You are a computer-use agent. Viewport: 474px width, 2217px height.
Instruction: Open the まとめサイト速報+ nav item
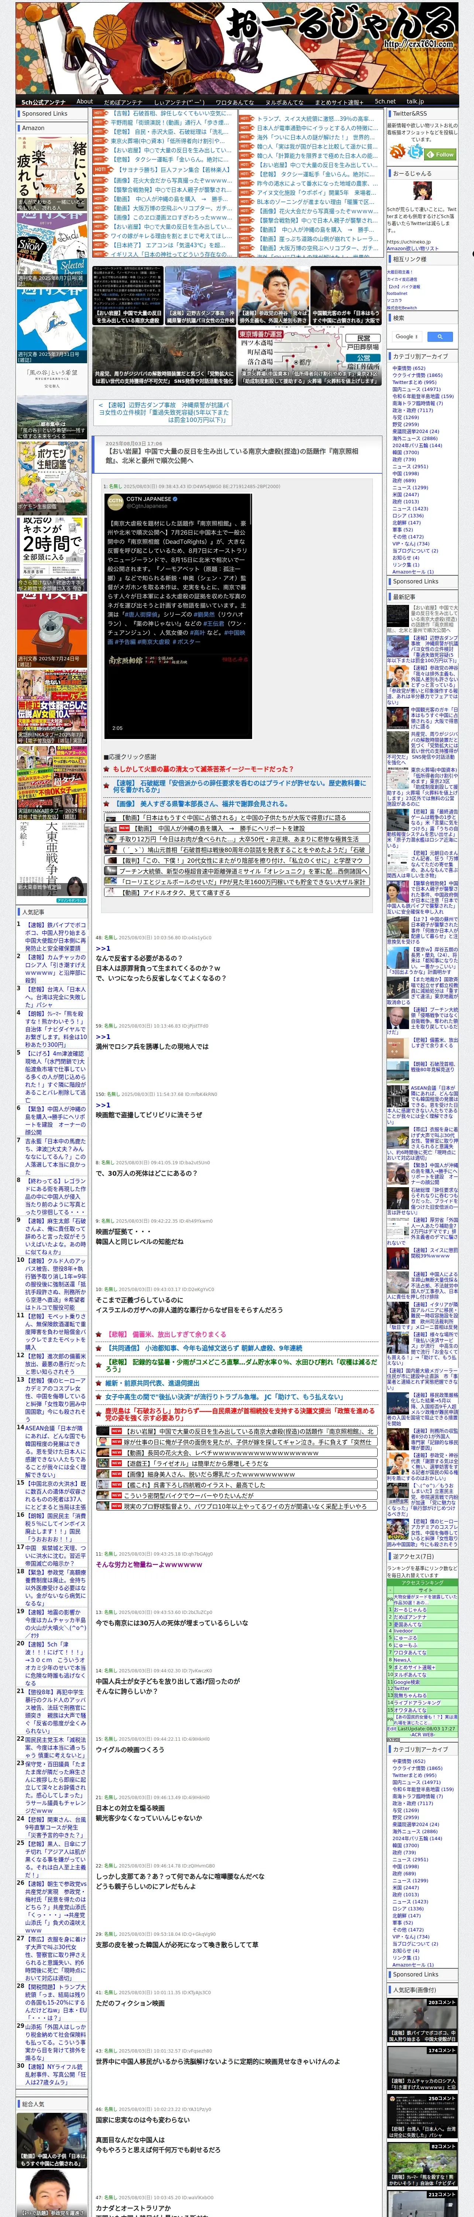[338, 102]
